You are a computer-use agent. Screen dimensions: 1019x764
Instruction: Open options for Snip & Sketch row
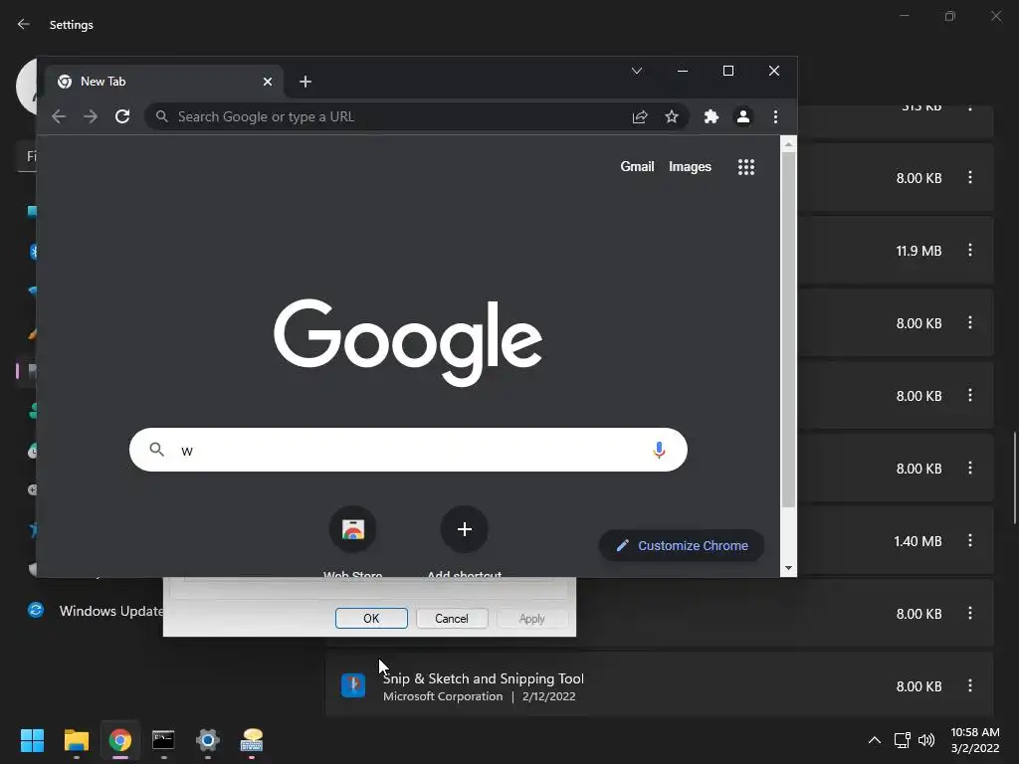pyautogui.click(x=969, y=685)
